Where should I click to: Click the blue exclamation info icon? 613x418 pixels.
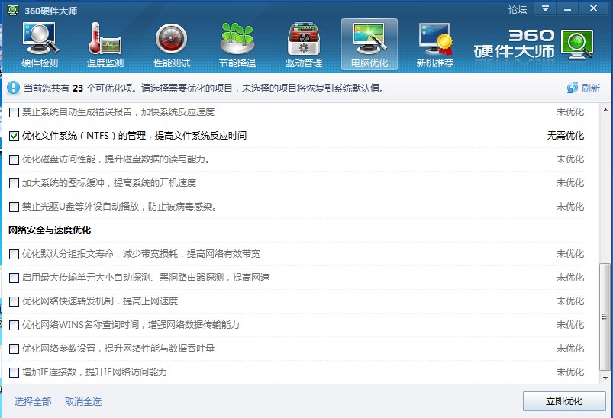coord(13,88)
